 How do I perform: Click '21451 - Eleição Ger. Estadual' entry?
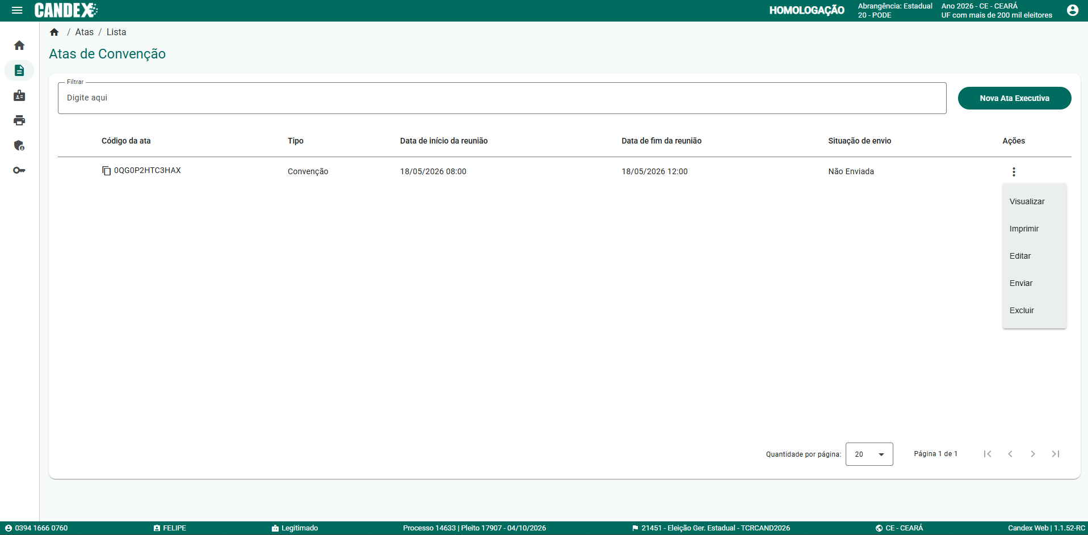click(711, 528)
